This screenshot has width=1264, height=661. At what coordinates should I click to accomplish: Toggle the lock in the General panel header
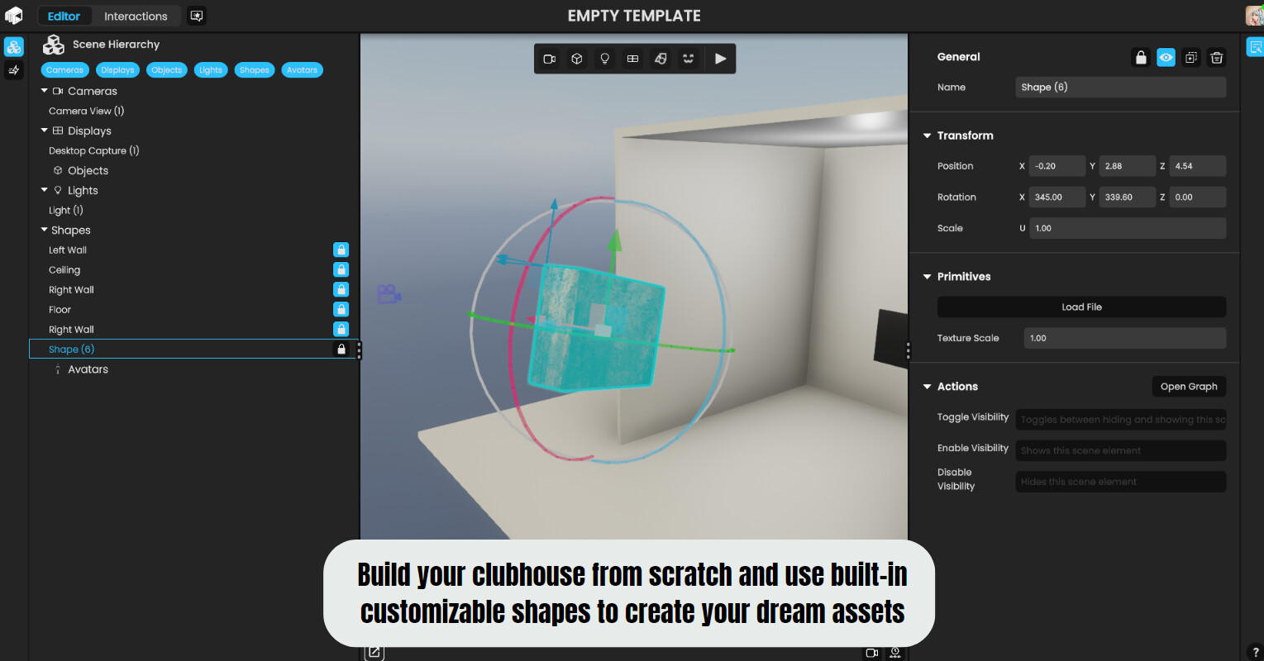tap(1141, 58)
